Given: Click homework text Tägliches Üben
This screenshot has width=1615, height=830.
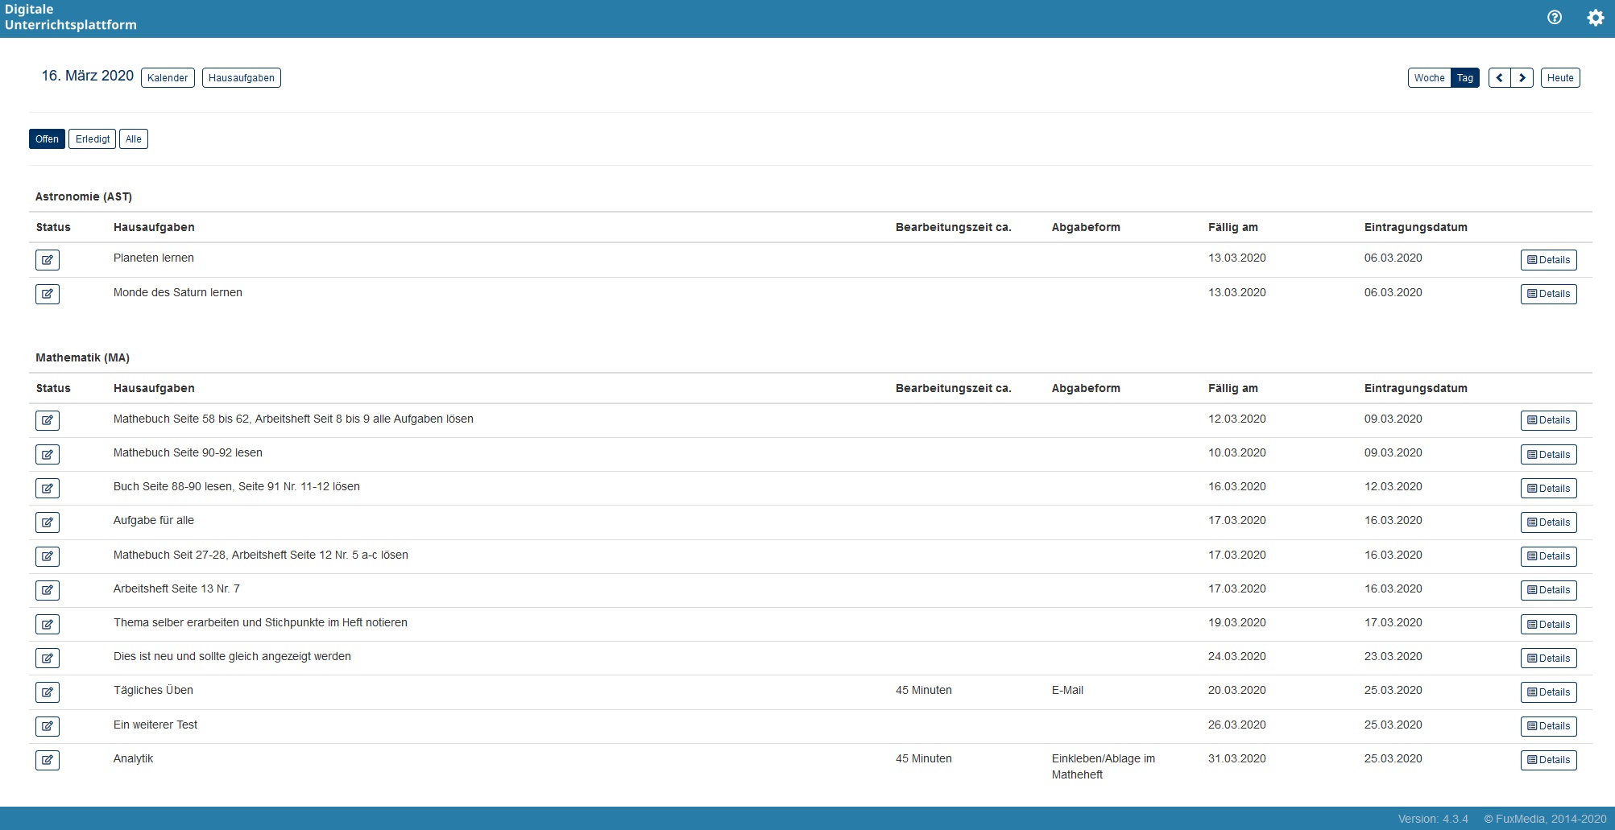Looking at the screenshot, I should coord(153,690).
